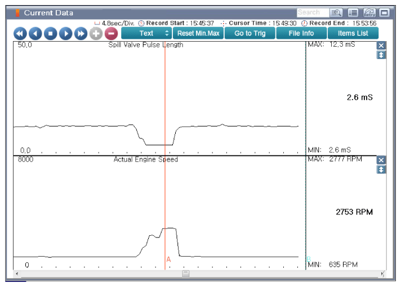Click the 2753 RPM current value
401x287 pixels.
354,212
